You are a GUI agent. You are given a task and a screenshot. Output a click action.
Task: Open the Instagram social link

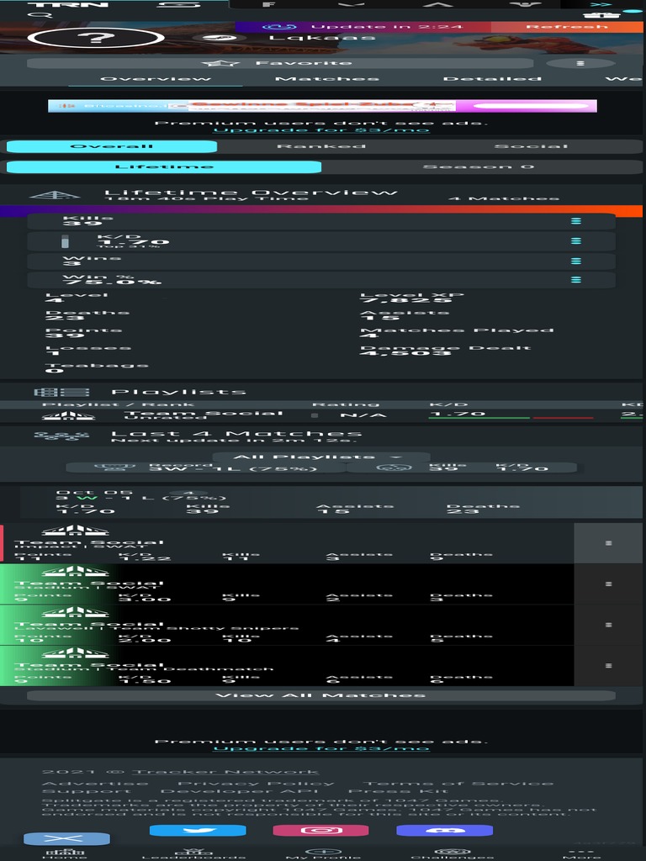320,831
